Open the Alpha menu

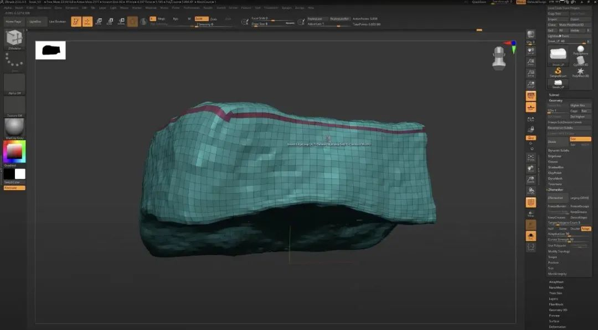(8, 8)
